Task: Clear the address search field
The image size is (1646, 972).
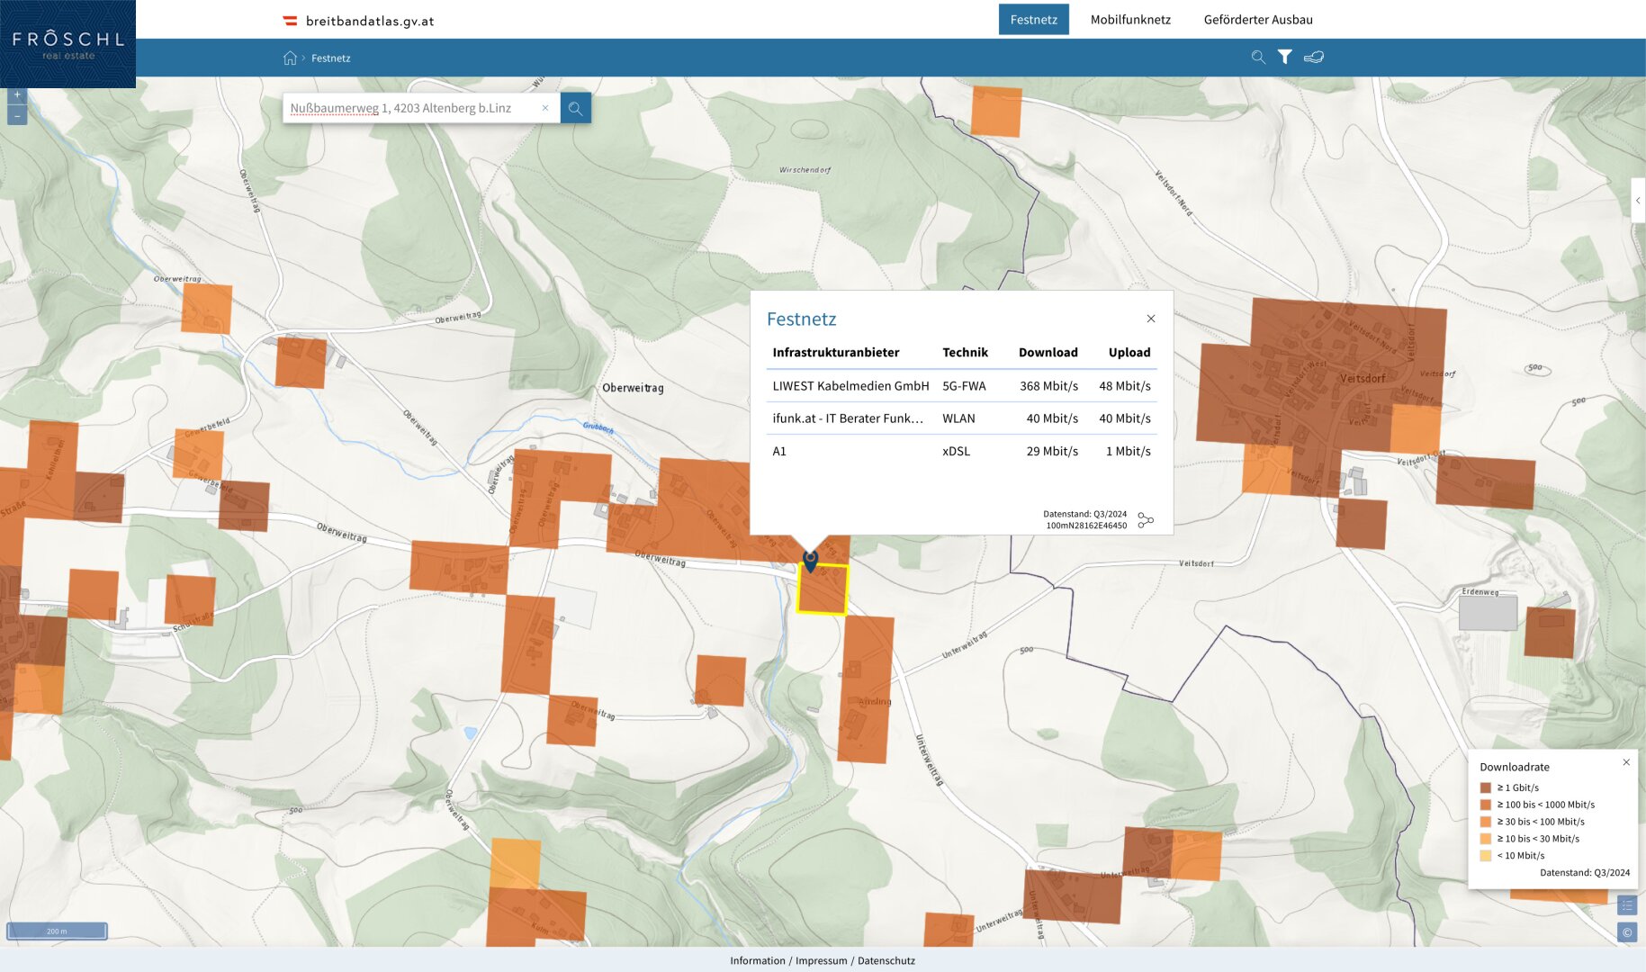Action: coord(544,108)
